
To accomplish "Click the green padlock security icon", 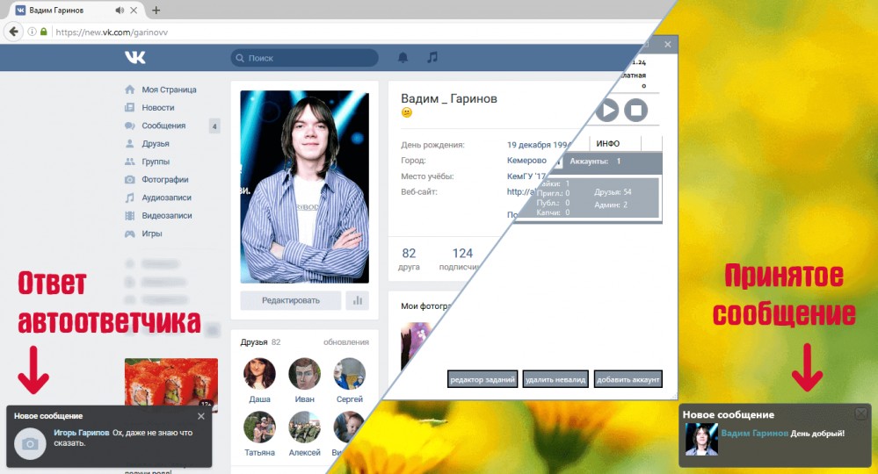I will point(44,32).
